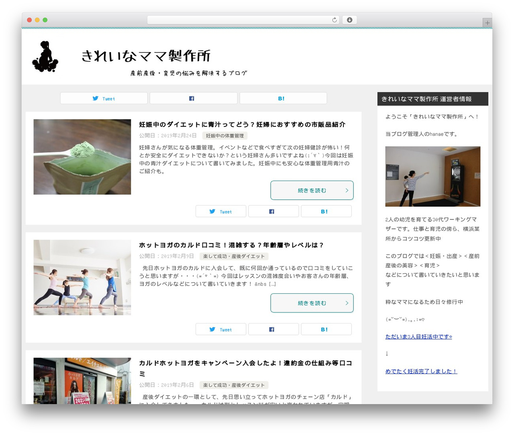Add a new browser tab
The width and height of the screenshot is (514, 435).
point(487,23)
